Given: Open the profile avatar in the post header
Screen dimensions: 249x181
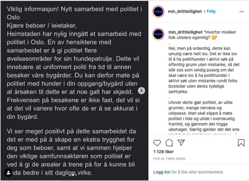Looking at the screenshot, I should click(158, 12).
